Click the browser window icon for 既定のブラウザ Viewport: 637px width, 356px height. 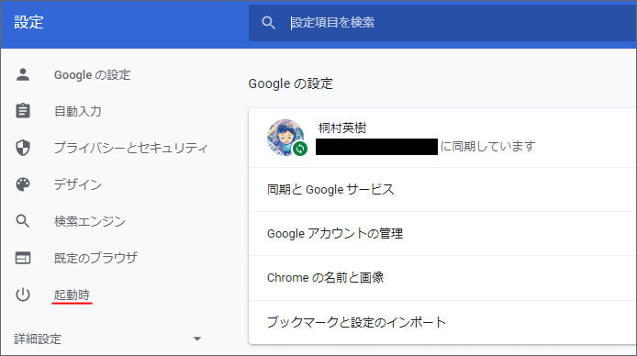coord(23,258)
